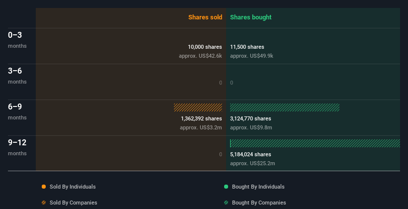Click the striped Bought By Companies legend icon
The height and width of the screenshot is (209, 408).
tap(226, 203)
